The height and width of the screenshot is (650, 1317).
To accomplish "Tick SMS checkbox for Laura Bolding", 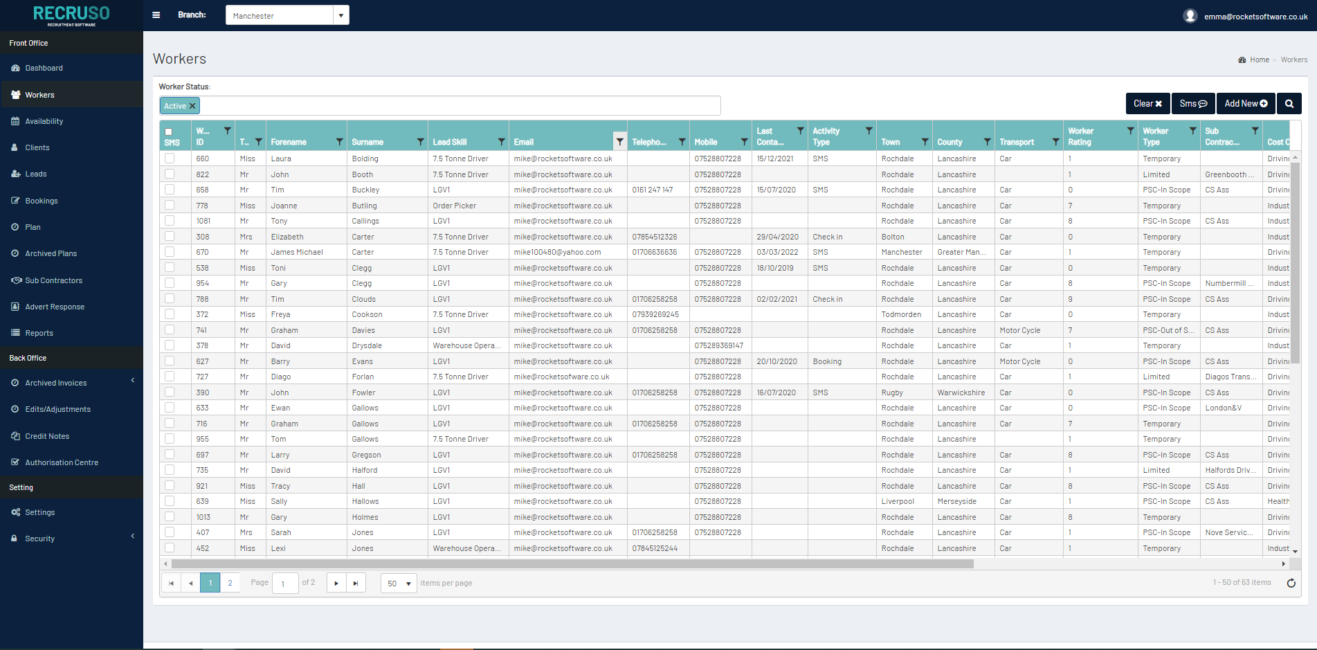I will [x=170, y=159].
